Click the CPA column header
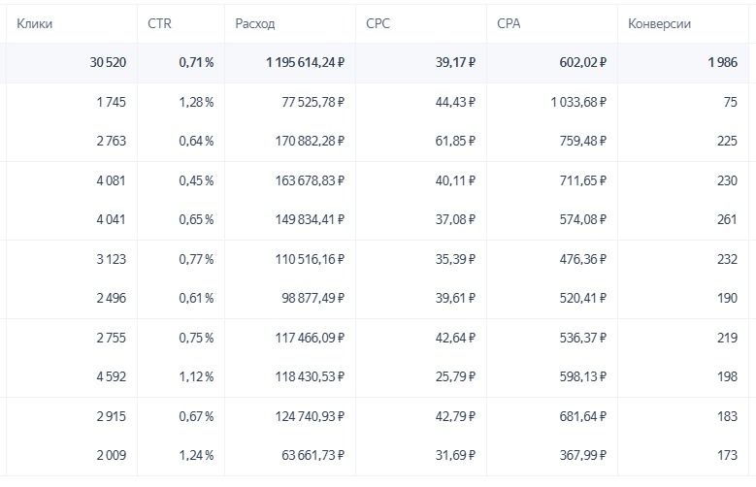Image resolution: width=756 pixels, height=487 pixels. (508, 23)
